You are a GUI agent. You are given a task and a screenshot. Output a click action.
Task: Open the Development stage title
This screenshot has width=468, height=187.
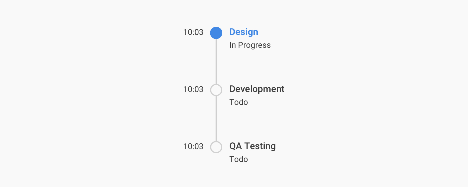pos(257,89)
